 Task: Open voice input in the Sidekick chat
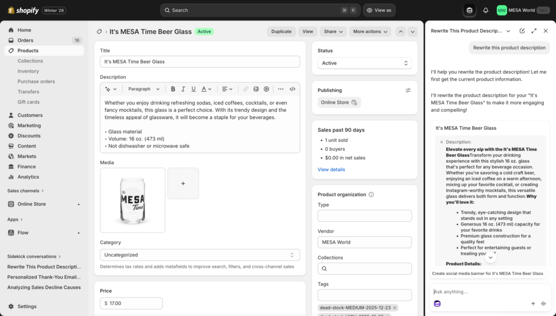click(x=545, y=304)
